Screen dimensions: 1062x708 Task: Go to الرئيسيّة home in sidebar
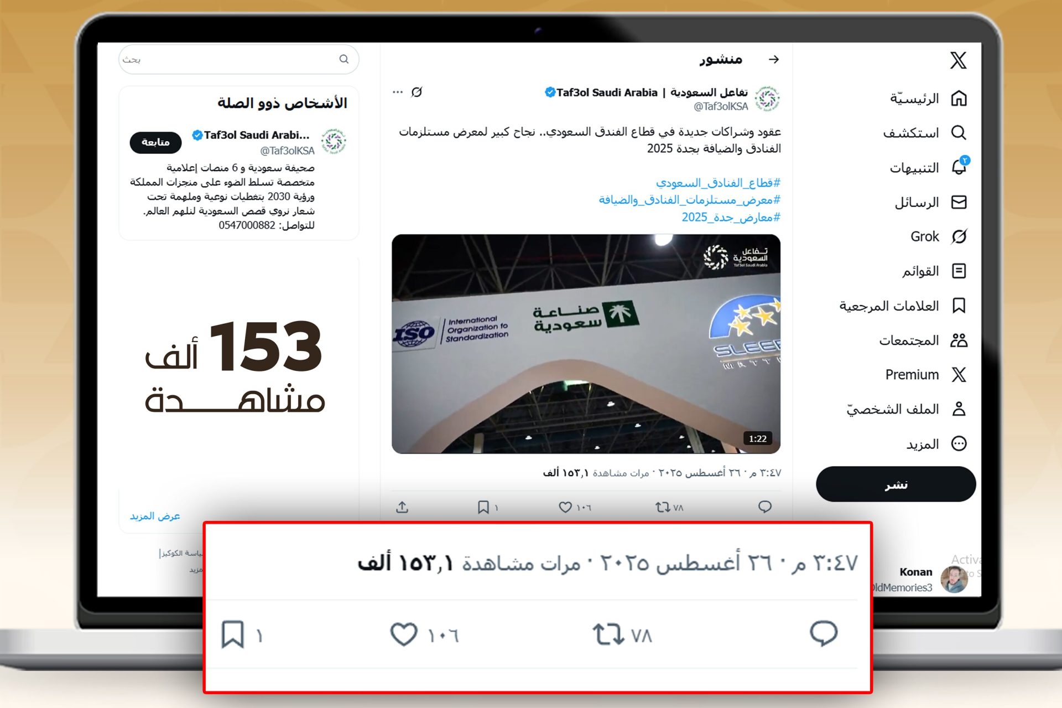(x=928, y=99)
